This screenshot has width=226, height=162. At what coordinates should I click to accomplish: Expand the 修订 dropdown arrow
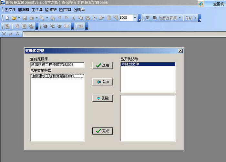pos(195,18)
